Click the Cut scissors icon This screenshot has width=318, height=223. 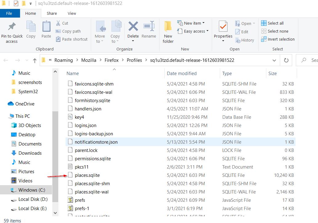click(x=58, y=23)
